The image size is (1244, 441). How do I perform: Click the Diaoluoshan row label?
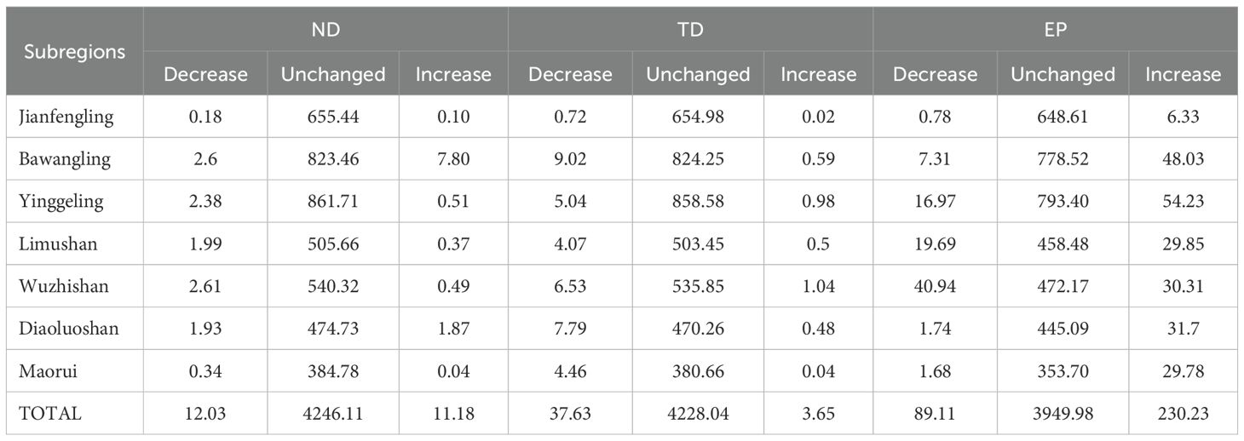coord(68,329)
